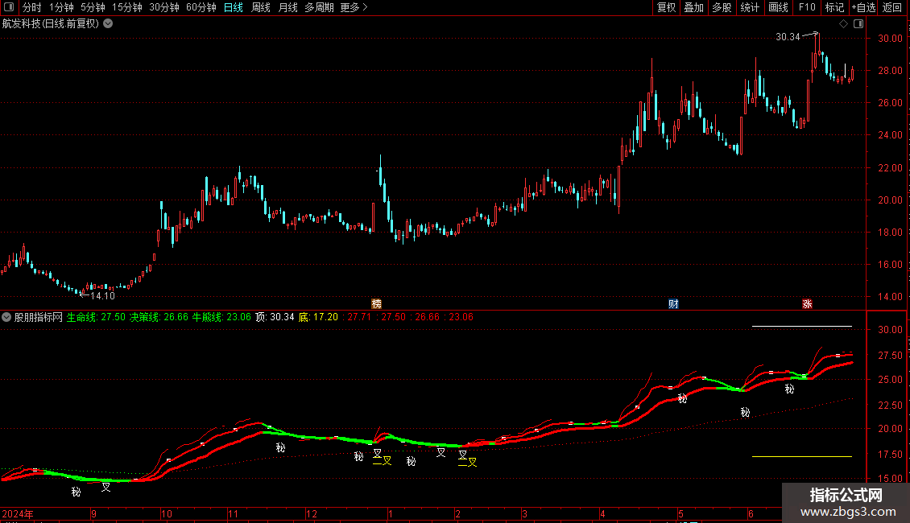Click the 22.00 price axis label

[890, 167]
